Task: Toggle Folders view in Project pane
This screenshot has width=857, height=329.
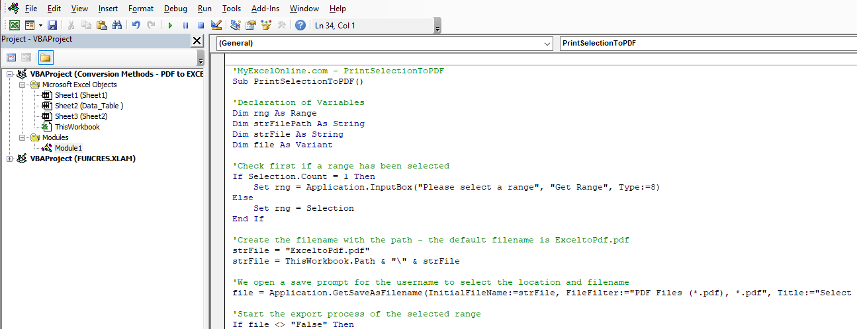Action: click(x=45, y=57)
